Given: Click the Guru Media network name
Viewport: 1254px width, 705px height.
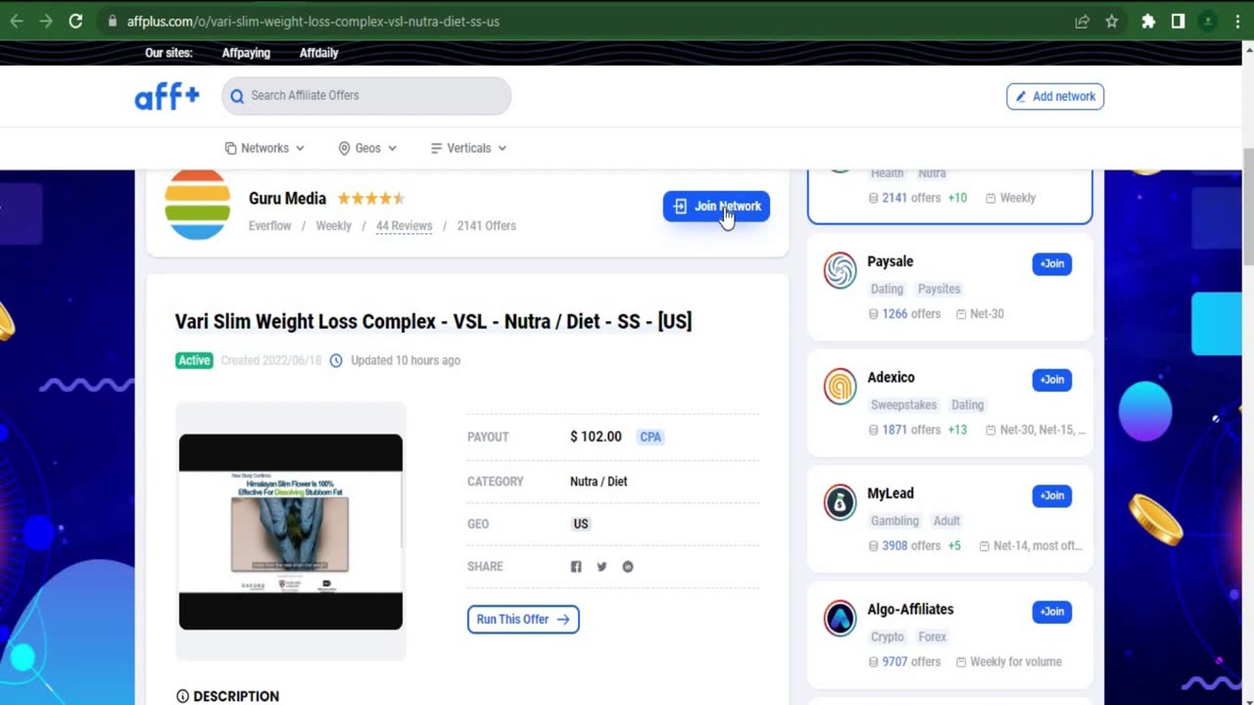Looking at the screenshot, I should (287, 199).
